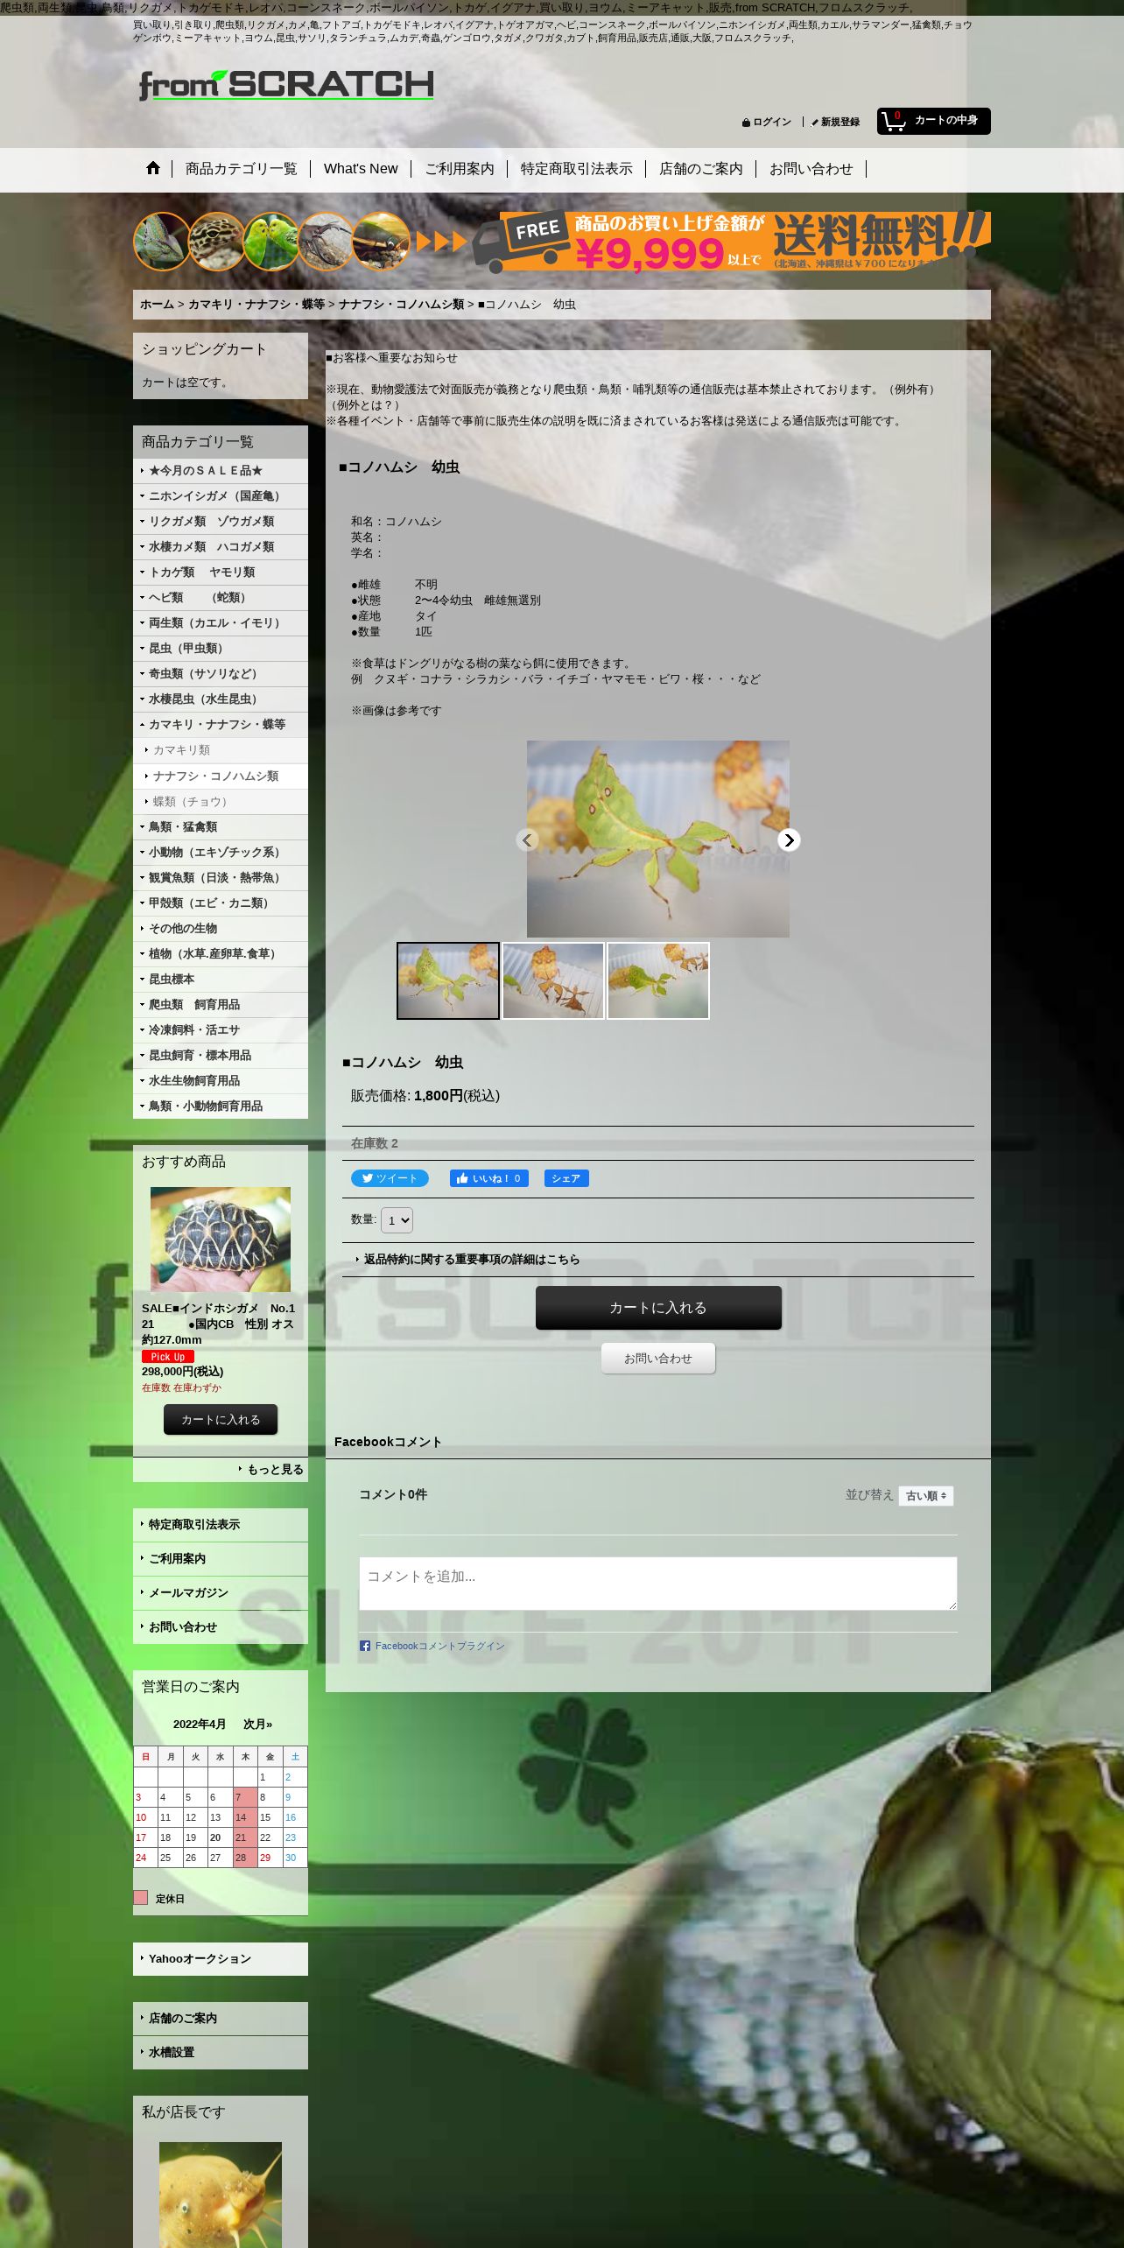This screenshot has width=1124, height=2248.
Task: Open ご利用案内 in navigation bar
Action: (460, 169)
